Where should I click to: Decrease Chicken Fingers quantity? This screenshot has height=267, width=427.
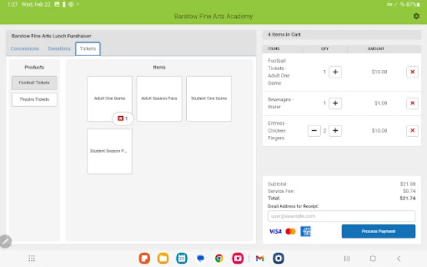tap(314, 131)
